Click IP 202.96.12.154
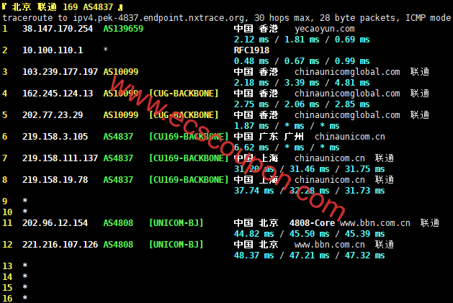The width and height of the screenshot is (453, 303). click(x=55, y=223)
